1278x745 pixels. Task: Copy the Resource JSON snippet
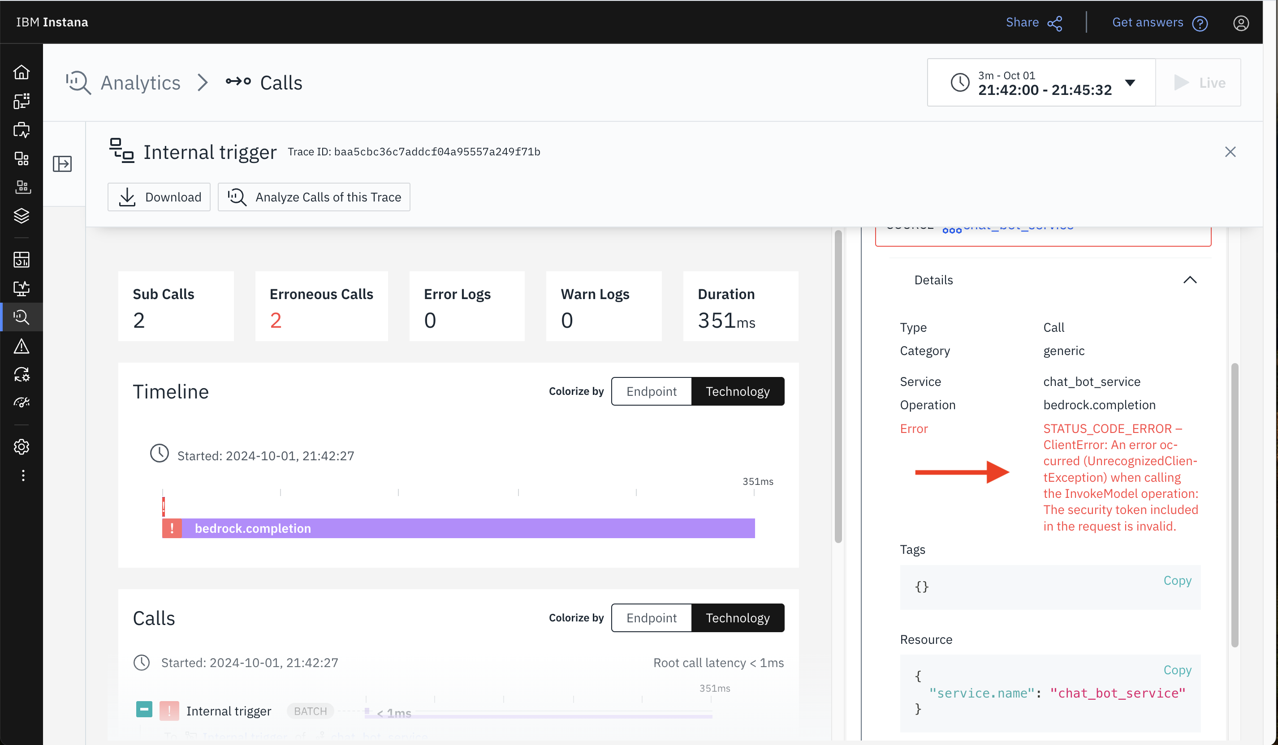pyautogui.click(x=1178, y=669)
